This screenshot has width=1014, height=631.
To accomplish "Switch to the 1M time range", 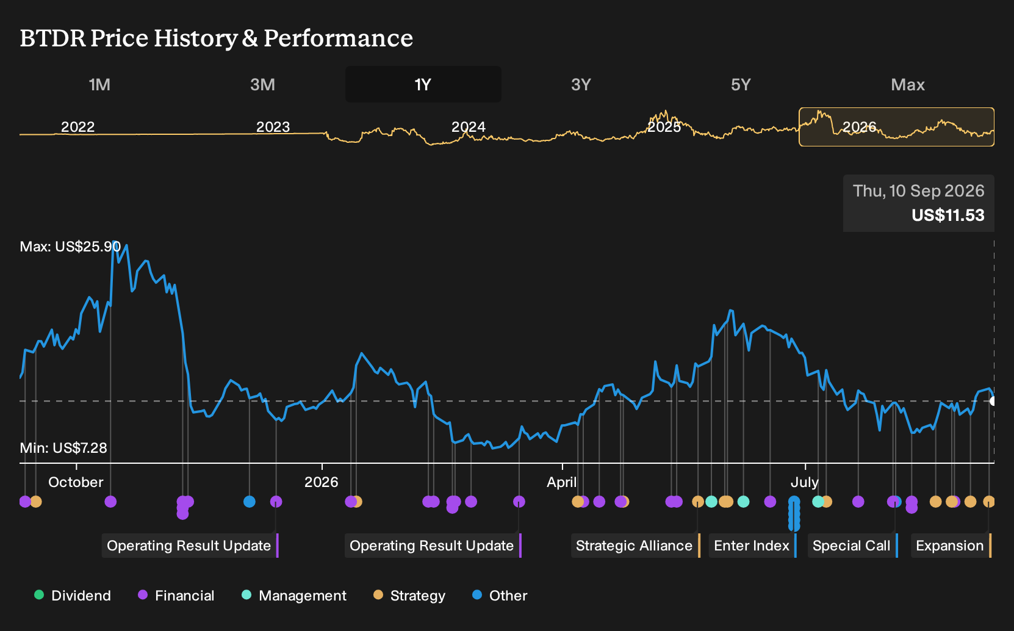I will pyautogui.click(x=99, y=84).
